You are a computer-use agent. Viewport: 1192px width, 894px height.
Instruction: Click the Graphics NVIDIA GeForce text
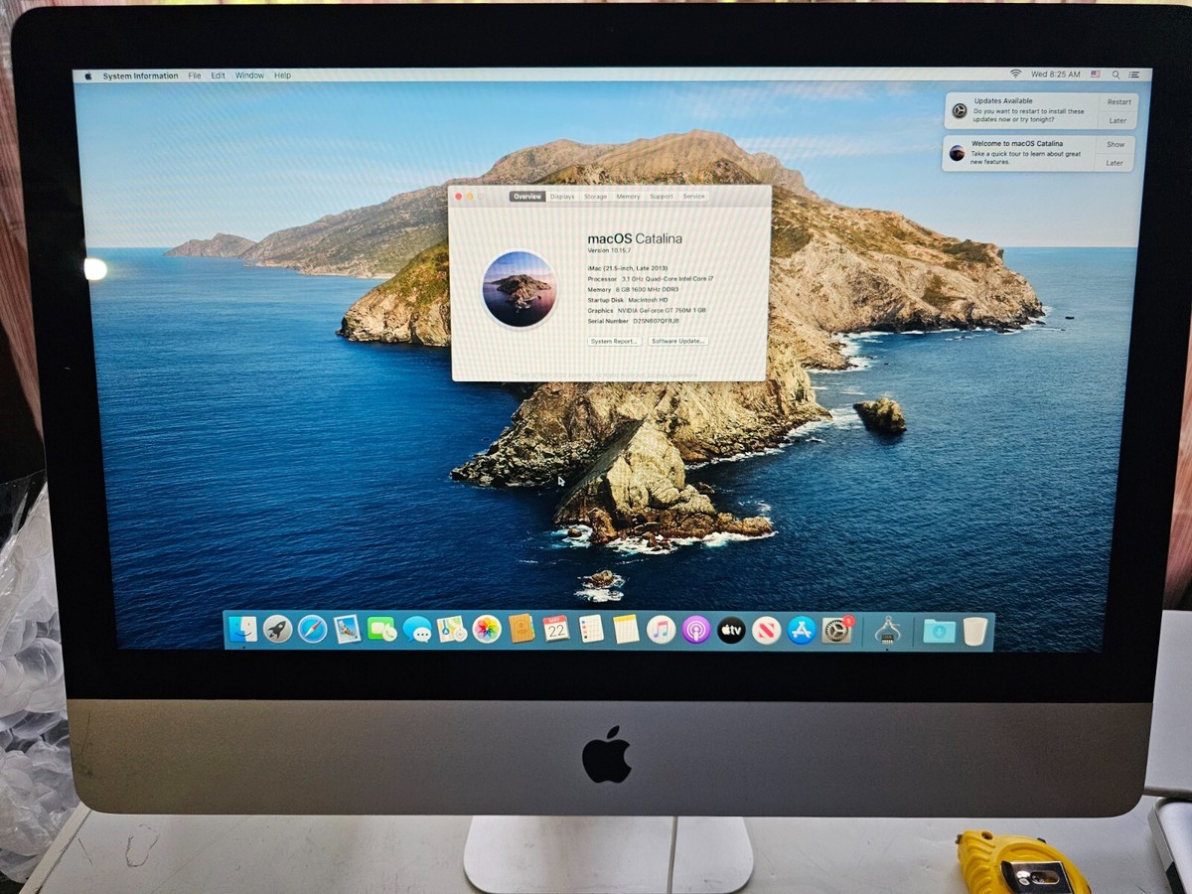(x=647, y=311)
